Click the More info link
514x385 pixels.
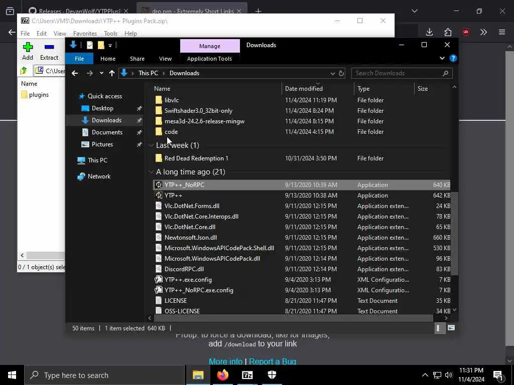click(x=225, y=361)
